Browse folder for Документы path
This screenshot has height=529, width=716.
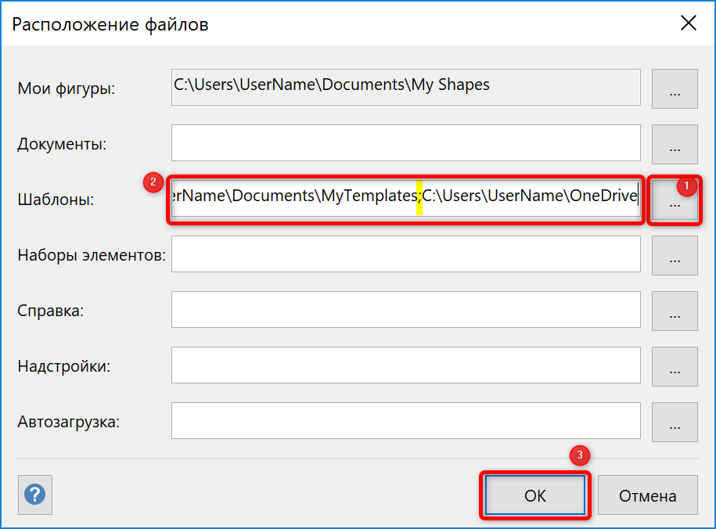point(675,144)
